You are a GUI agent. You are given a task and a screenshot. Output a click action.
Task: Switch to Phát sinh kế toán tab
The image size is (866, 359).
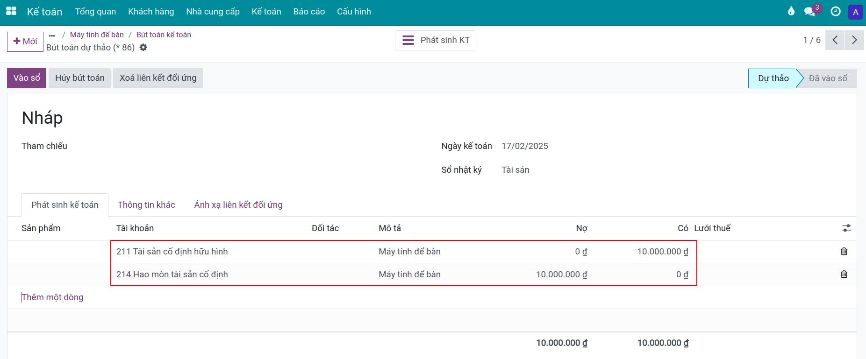65,205
